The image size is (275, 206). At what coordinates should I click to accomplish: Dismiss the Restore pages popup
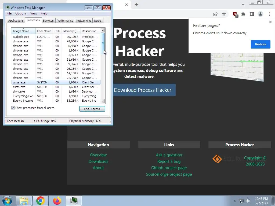270,22
